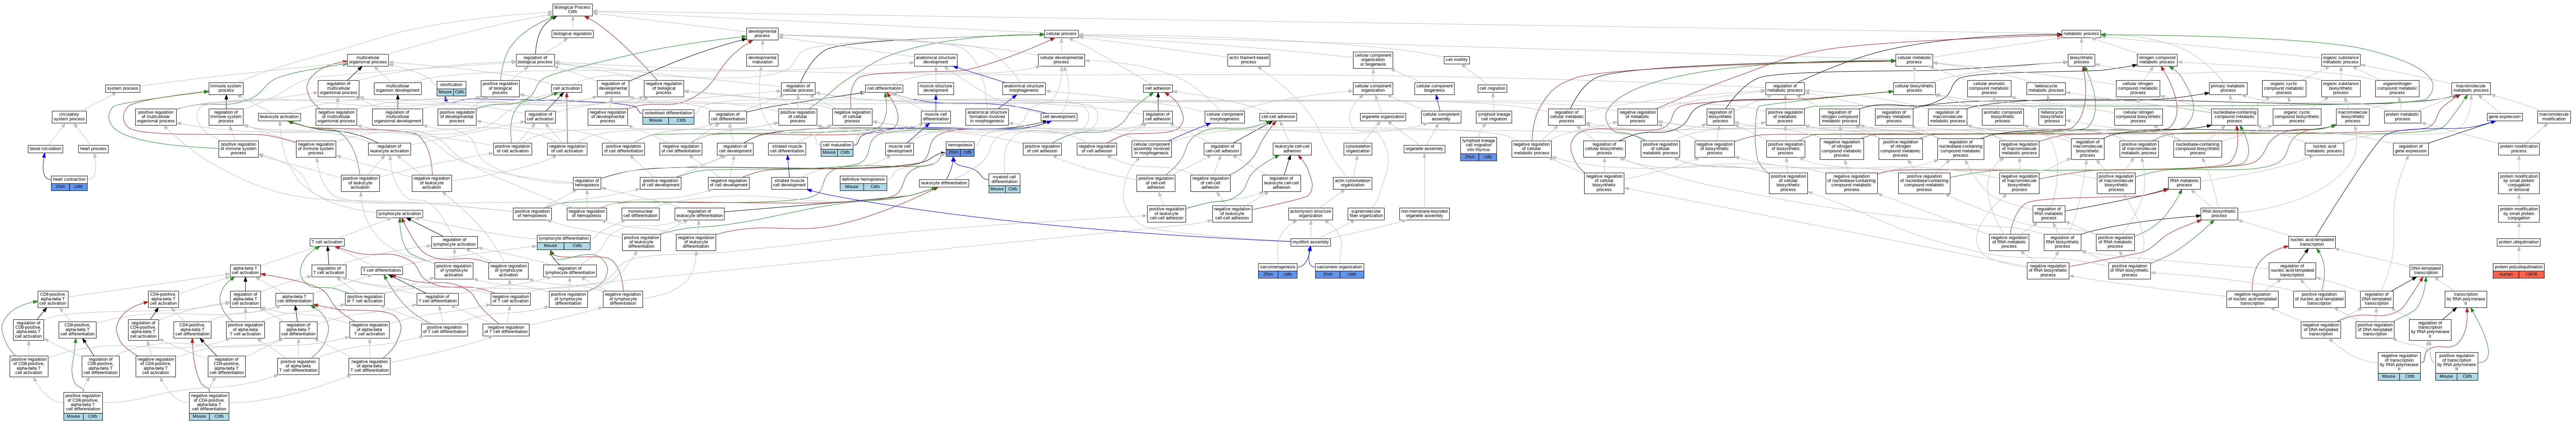Click the Zfish tag under sarcomerogenesis
This screenshot has height=424, width=2576.
[1268, 274]
